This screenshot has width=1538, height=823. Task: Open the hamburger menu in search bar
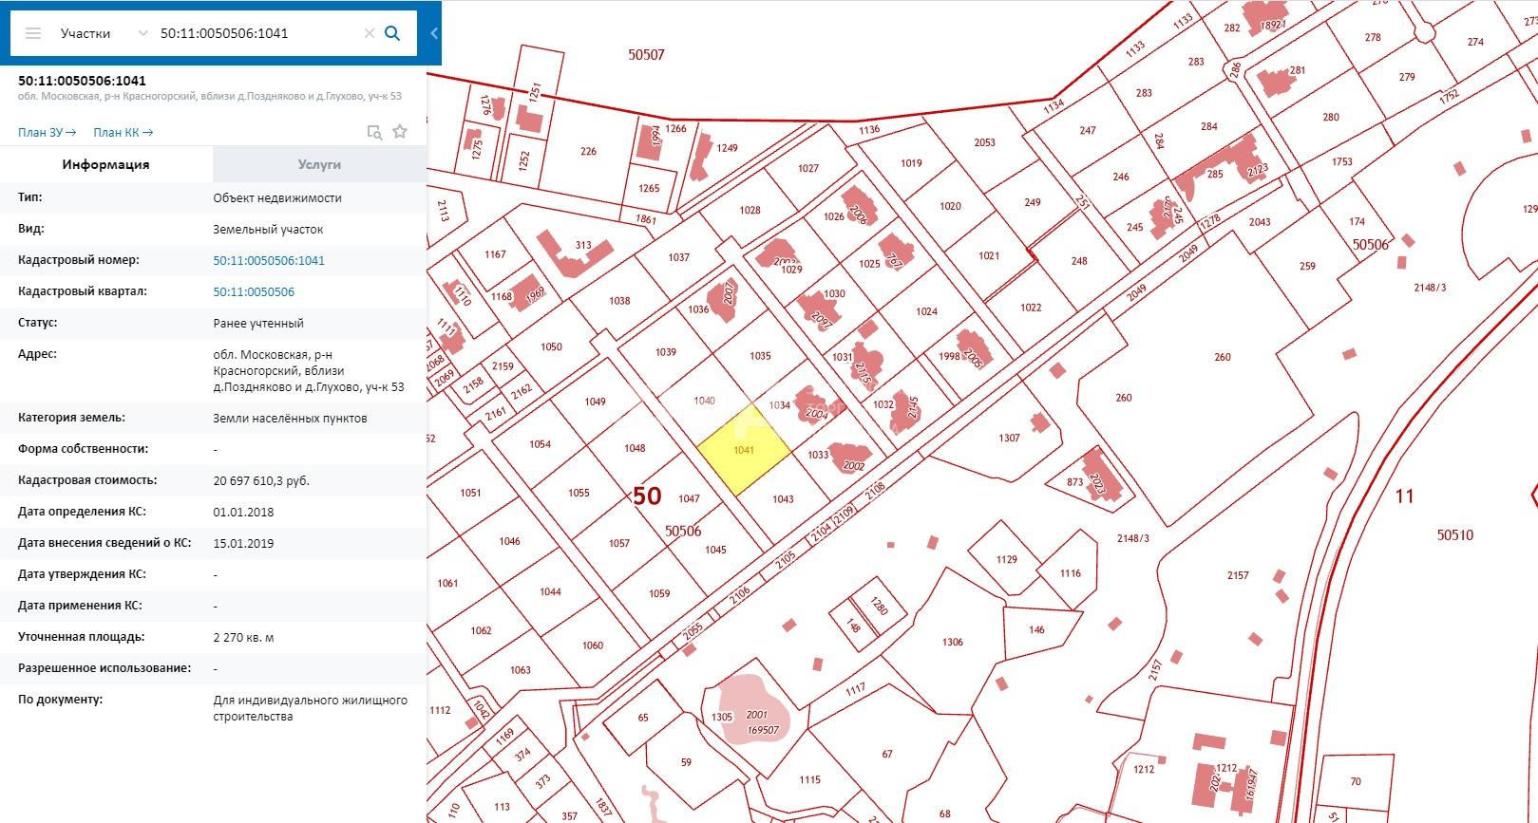click(x=33, y=33)
